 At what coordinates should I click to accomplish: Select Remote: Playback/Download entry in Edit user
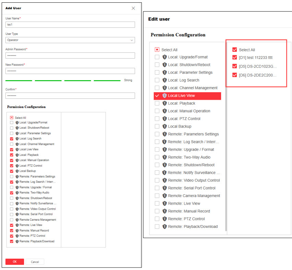(193, 226)
